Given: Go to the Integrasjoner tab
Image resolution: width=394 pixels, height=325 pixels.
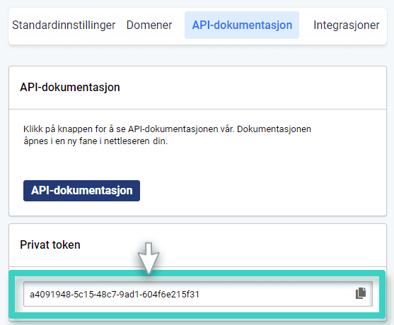Looking at the screenshot, I should click(347, 25).
